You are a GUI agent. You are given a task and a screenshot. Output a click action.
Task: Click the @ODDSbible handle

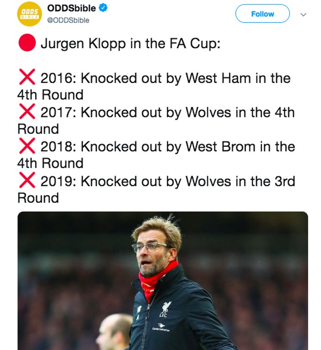(x=68, y=21)
